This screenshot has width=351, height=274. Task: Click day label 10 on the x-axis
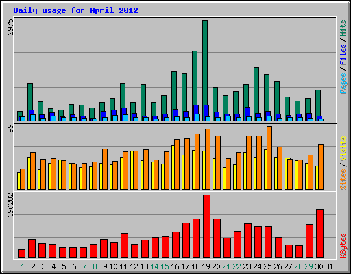113,266
